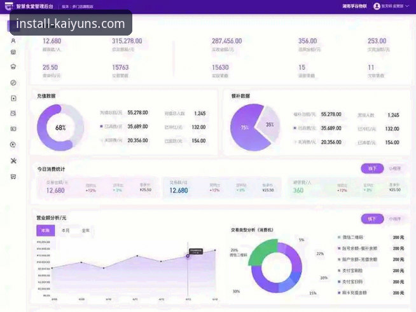The height and width of the screenshot is (312, 416).
Task: Click the 支付宝扫码 legend item
Action: (350, 281)
